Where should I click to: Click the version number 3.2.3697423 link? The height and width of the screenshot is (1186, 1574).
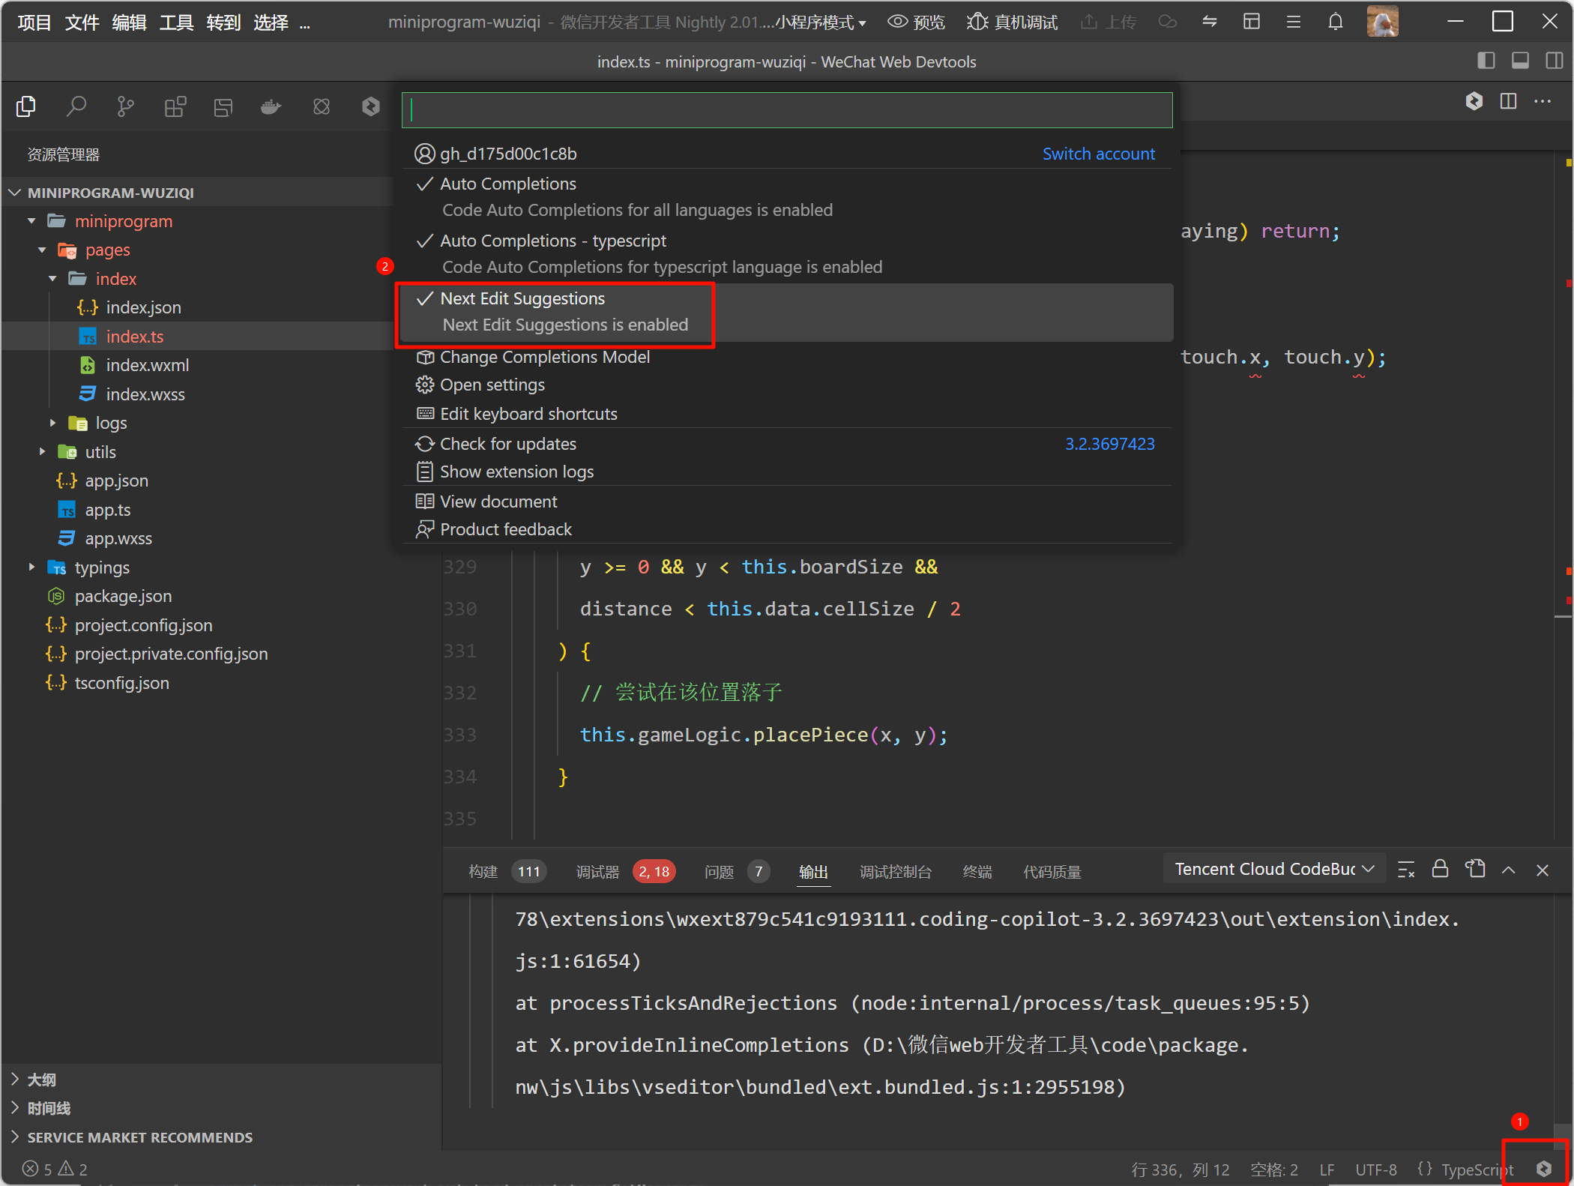(1109, 444)
